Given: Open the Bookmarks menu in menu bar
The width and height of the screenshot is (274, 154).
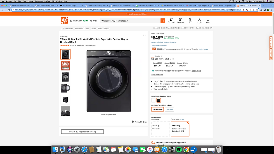Looking at the screenshot, I should coord(39,1).
